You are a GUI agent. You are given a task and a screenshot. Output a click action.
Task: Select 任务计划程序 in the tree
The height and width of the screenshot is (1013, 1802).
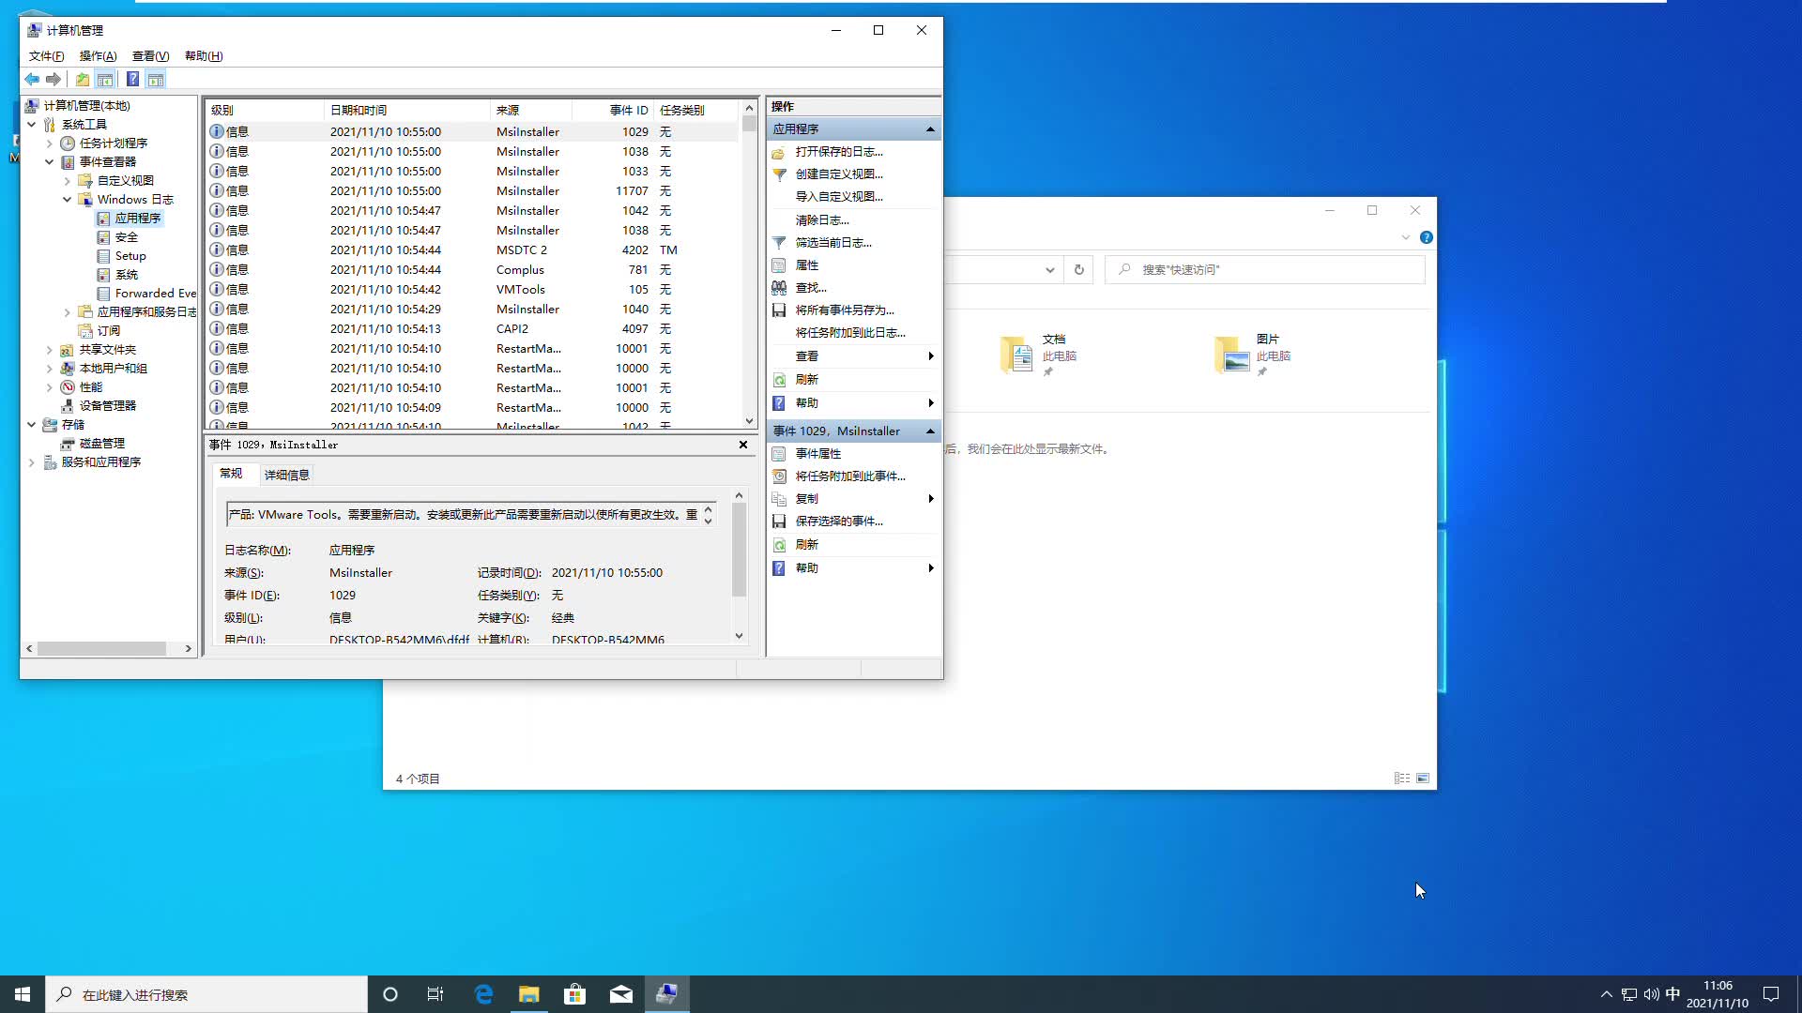click(x=114, y=144)
